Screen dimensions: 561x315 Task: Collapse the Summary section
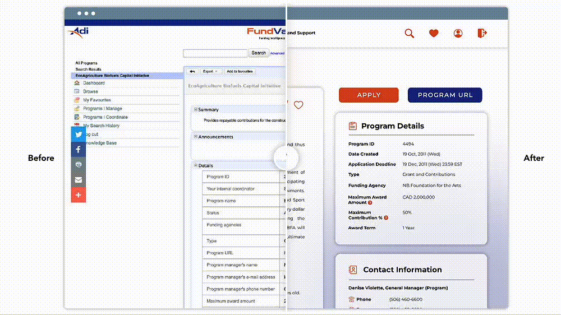(x=196, y=109)
